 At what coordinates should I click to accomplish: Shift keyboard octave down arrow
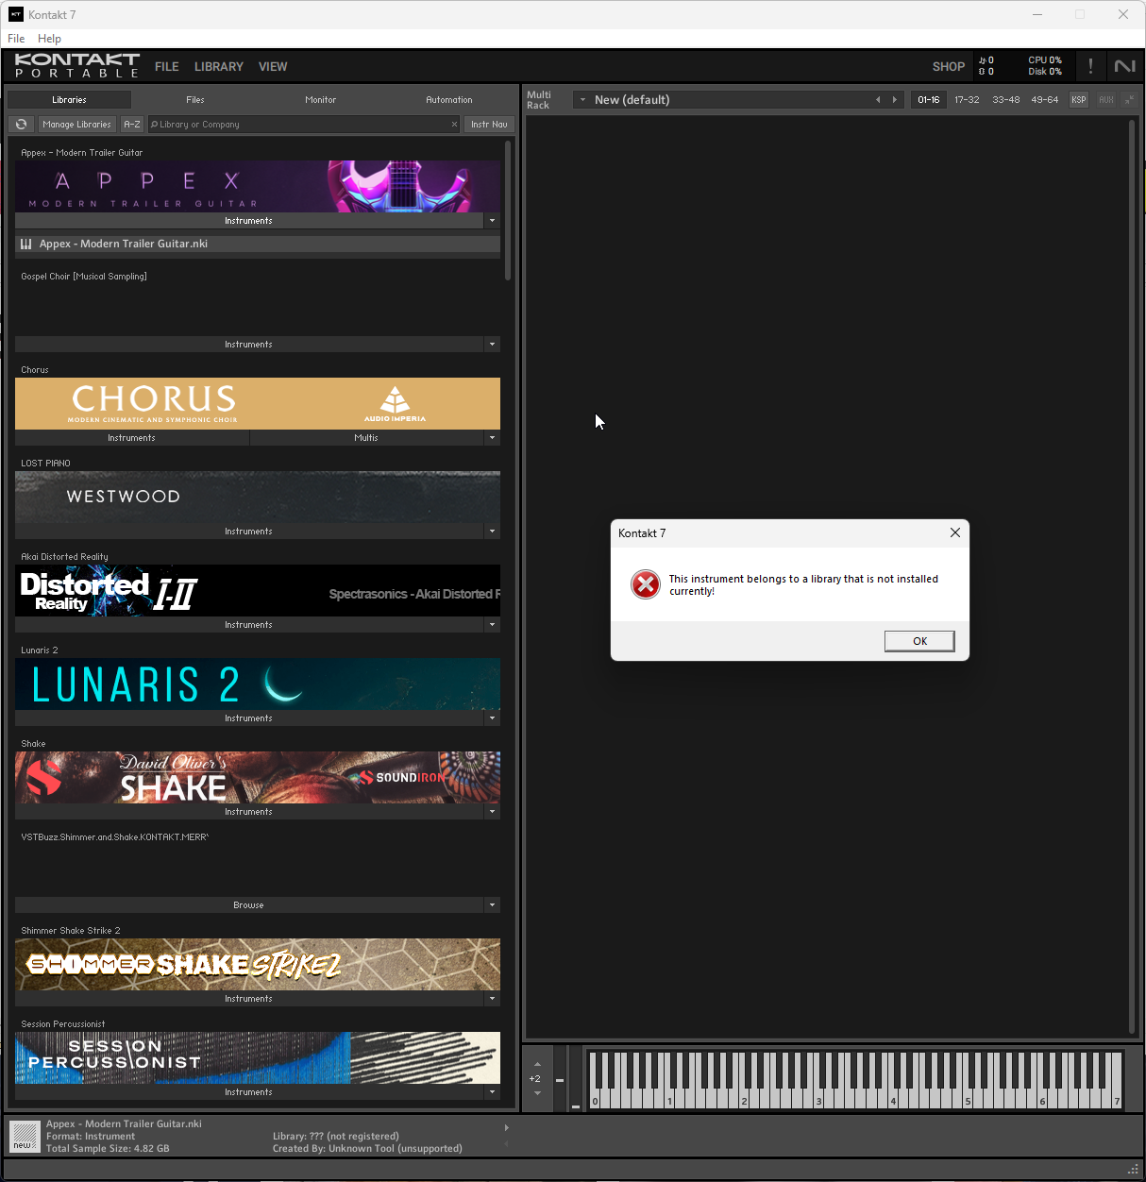point(537,1093)
